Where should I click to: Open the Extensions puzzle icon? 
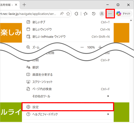(x=76, y=14)
